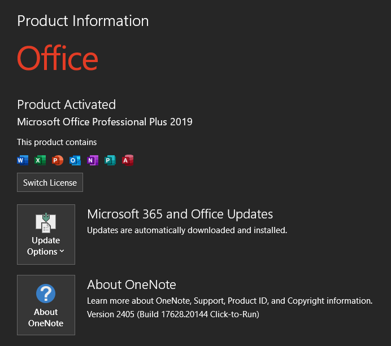Open the About OneNote button
This screenshot has width=391, height=346.
(46, 305)
